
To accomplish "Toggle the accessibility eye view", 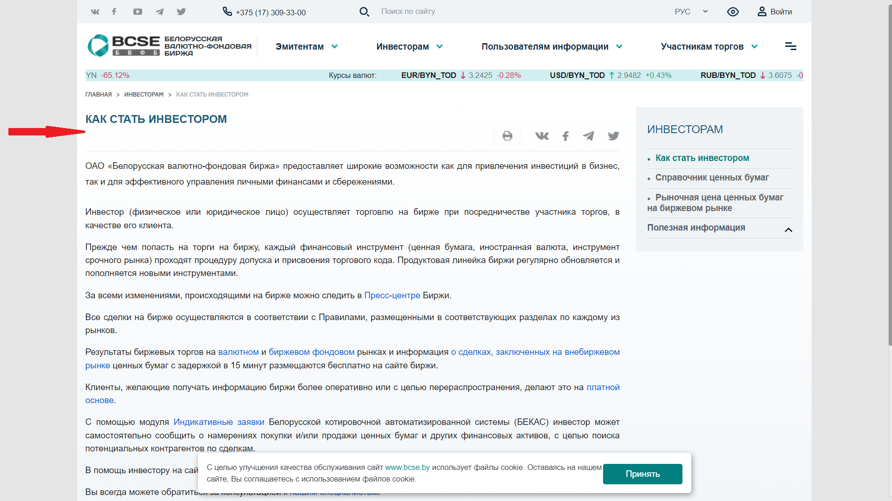I will coord(733,12).
